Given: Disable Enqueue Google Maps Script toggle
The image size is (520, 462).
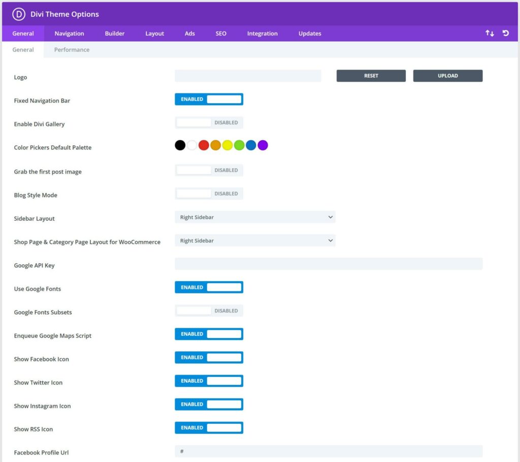Looking at the screenshot, I should pos(209,334).
